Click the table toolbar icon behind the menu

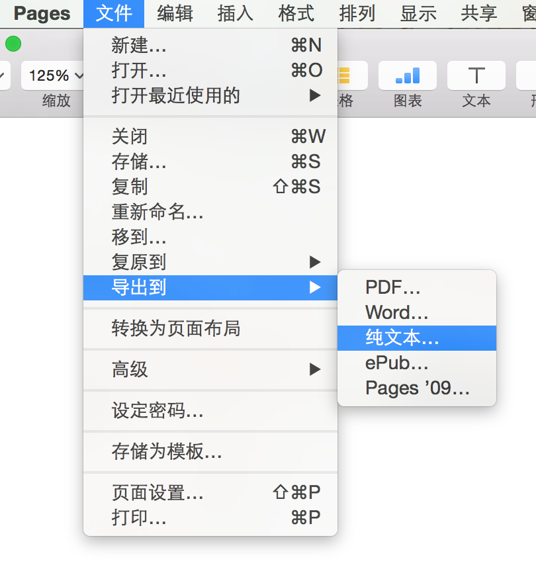click(x=353, y=75)
